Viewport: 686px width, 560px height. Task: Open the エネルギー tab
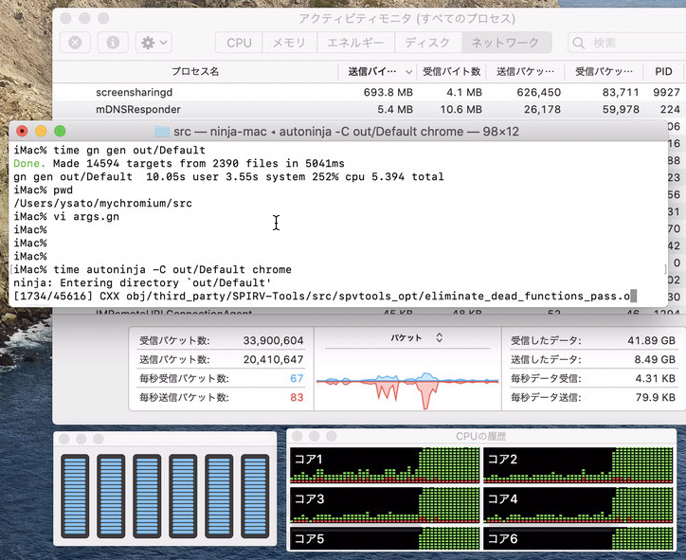(x=355, y=43)
